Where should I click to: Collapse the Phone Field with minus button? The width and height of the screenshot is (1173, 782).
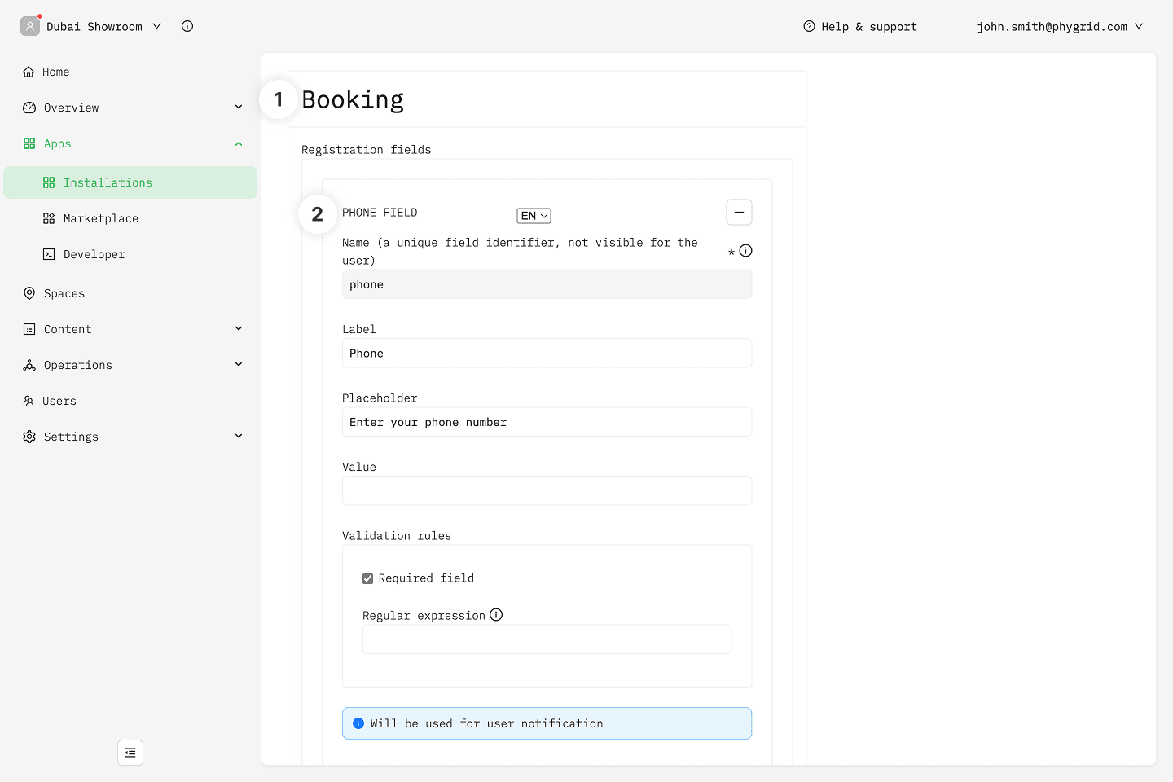(x=739, y=213)
